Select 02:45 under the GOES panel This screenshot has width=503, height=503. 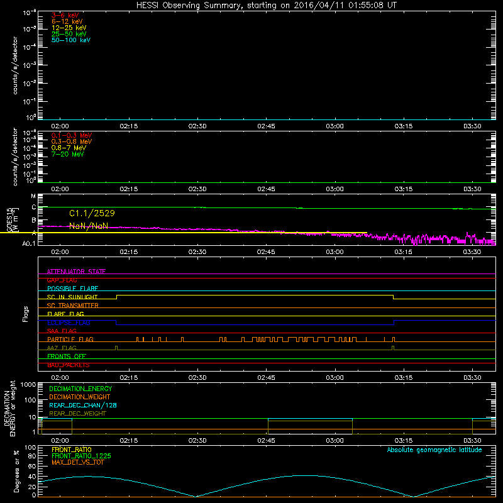point(266,252)
